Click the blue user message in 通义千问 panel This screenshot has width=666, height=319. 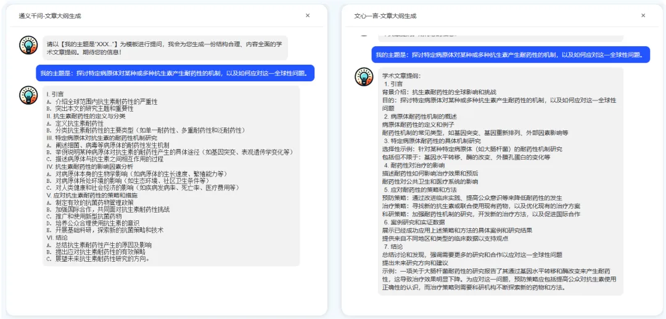coord(175,73)
